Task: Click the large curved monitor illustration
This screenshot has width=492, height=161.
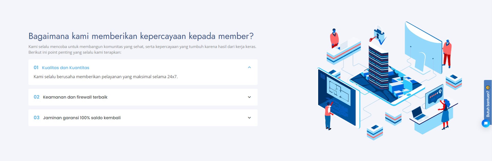Action: click(x=423, y=47)
